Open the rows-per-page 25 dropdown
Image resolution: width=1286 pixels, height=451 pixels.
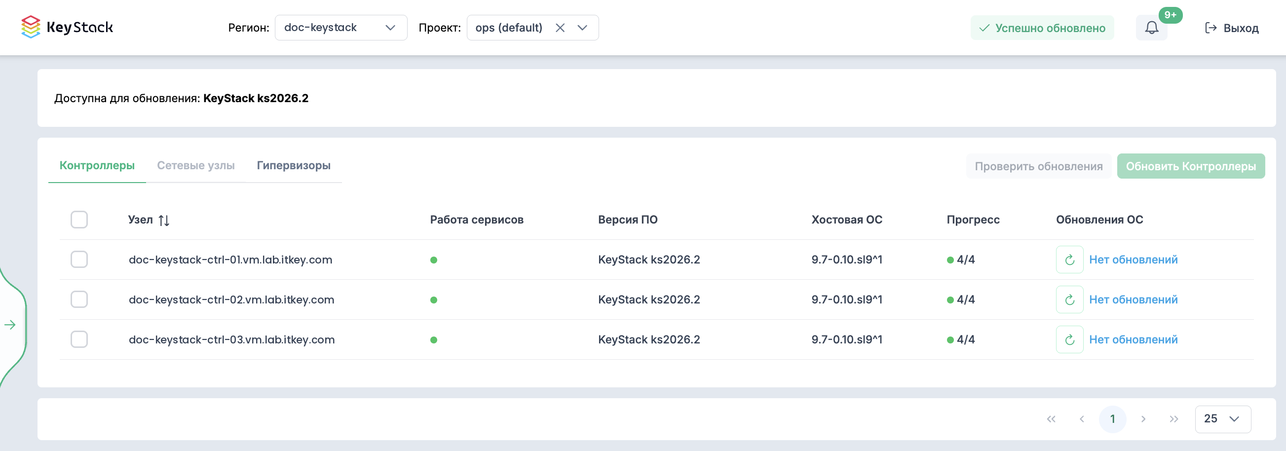pos(1223,419)
